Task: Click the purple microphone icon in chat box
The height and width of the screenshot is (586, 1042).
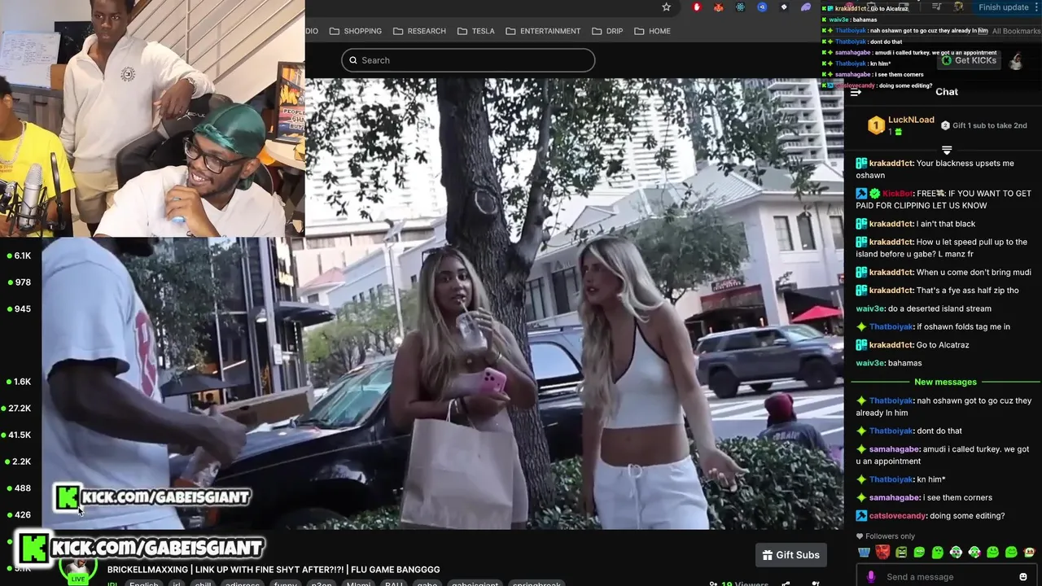Action: [871, 576]
